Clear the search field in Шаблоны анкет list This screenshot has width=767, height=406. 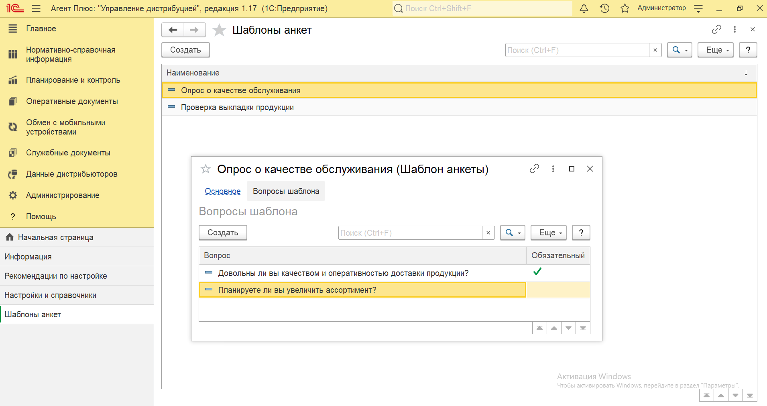coord(655,50)
